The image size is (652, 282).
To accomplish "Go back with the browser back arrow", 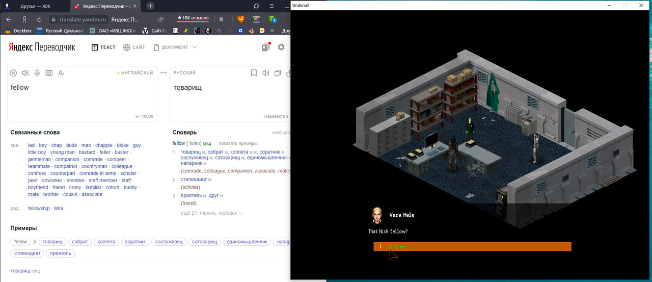I will pyautogui.click(x=9, y=19).
